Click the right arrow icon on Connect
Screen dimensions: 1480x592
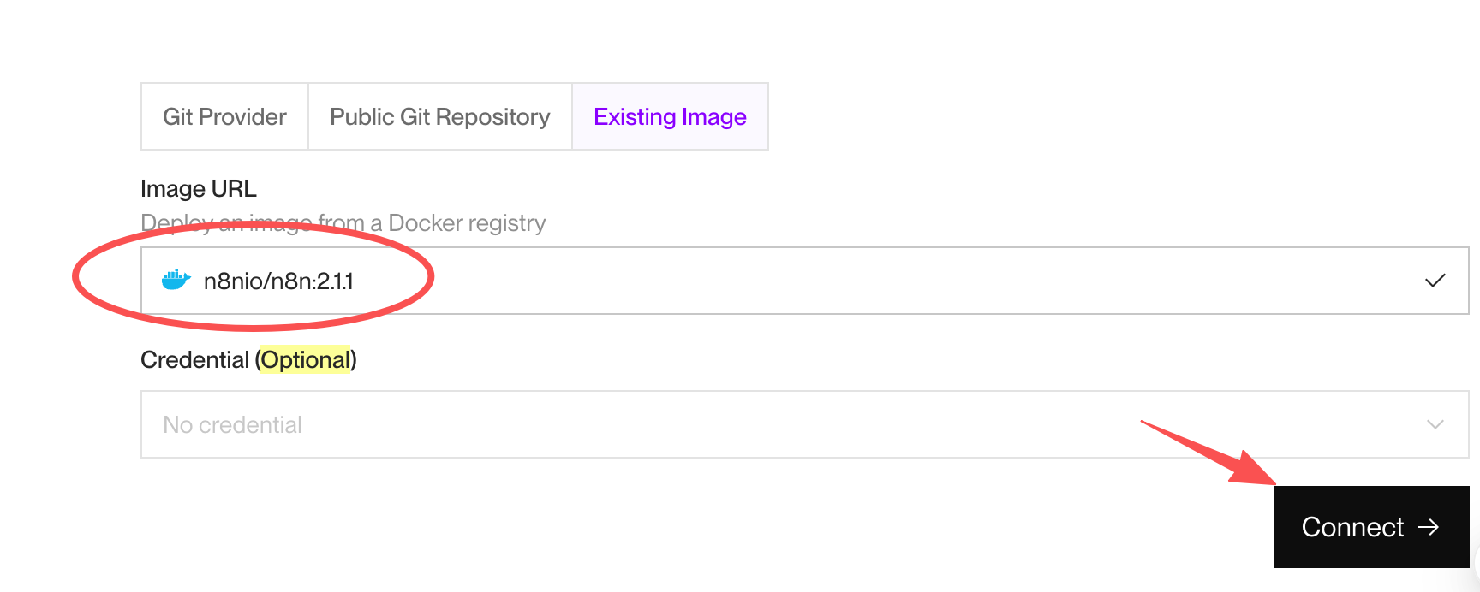(1429, 527)
